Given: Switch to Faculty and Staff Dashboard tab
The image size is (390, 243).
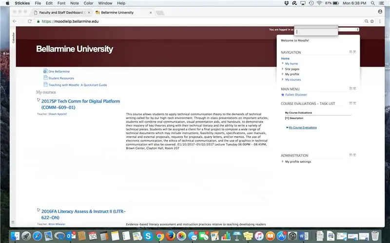Looking at the screenshot, I should pyautogui.click(x=62, y=13).
